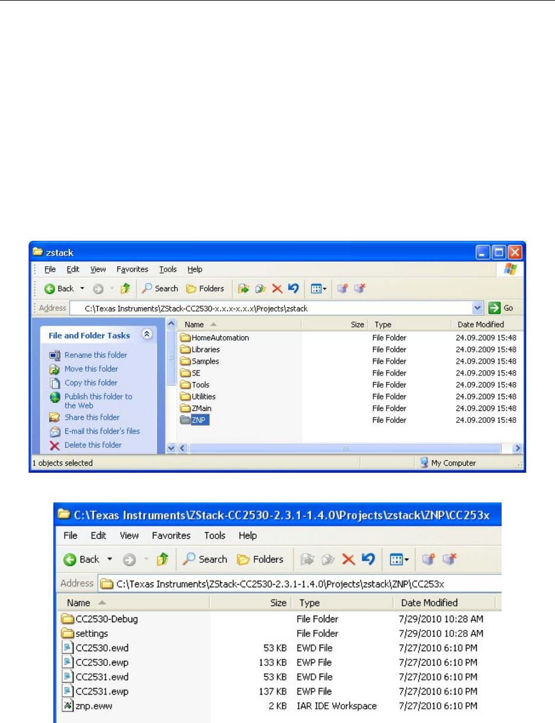Open Search in the CC253x window toolbar
Image resolution: width=555 pixels, height=723 pixels.
[x=205, y=559]
